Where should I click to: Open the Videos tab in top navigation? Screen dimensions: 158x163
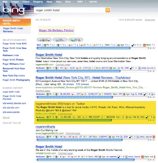[x=26, y=2]
